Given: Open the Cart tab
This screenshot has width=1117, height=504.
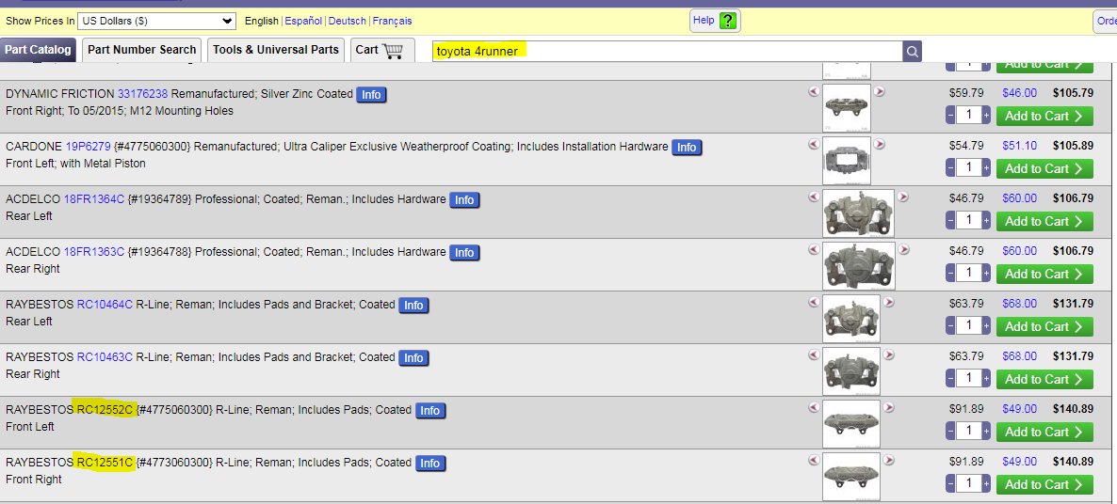Looking at the screenshot, I should (382, 50).
